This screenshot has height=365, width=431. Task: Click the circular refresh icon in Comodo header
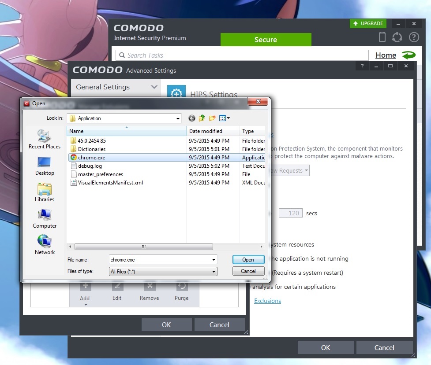(x=397, y=37)
